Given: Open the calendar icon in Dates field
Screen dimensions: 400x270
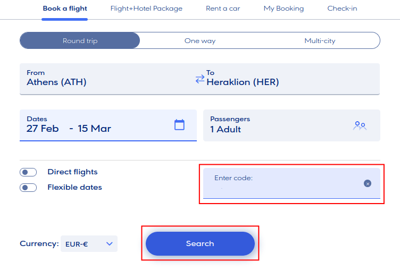Looking at the screenshot, I should (179, 125).
